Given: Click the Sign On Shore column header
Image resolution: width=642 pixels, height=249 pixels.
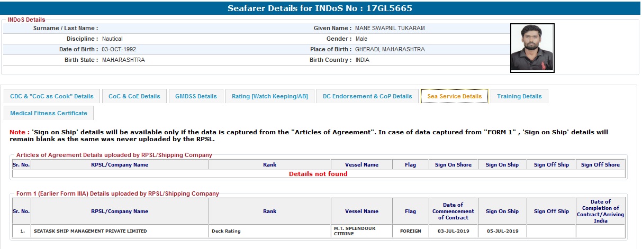Looking at the screenshot, I should click(453, 164).
